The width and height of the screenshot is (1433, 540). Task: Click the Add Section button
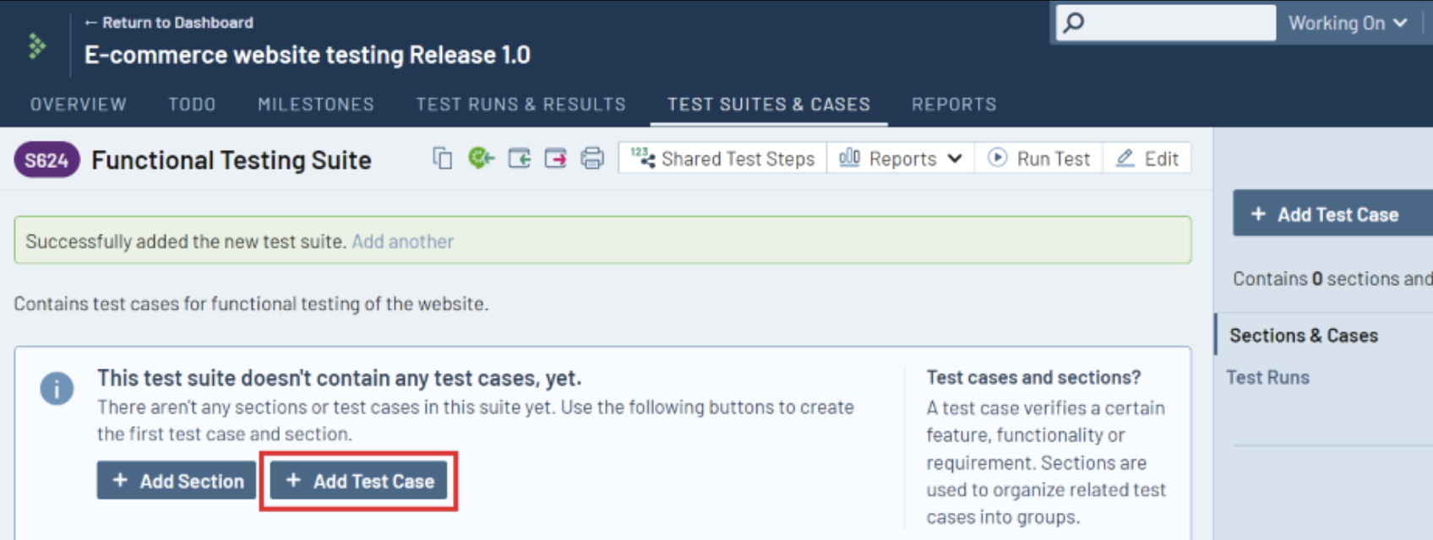pyautogui.click(x=177, y=481)
